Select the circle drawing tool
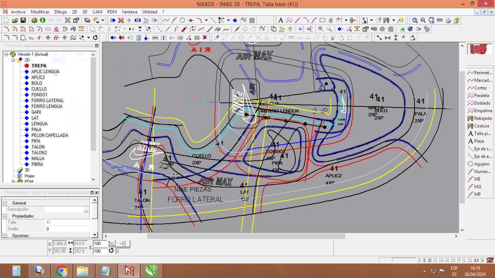495x278 pixels. (182, 20)
